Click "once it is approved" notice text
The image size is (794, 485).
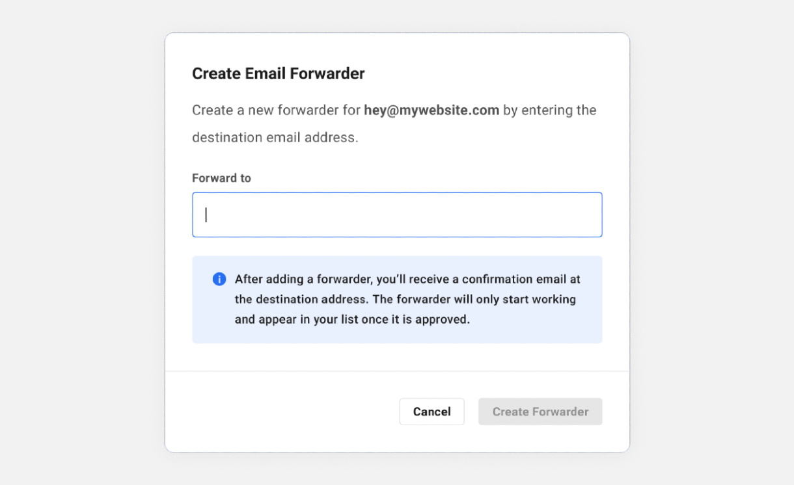(423, 320)
